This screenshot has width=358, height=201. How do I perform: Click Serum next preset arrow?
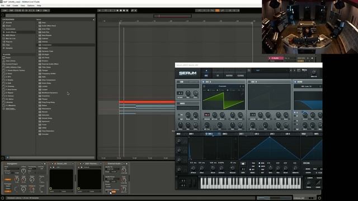[x=295, y=70]
